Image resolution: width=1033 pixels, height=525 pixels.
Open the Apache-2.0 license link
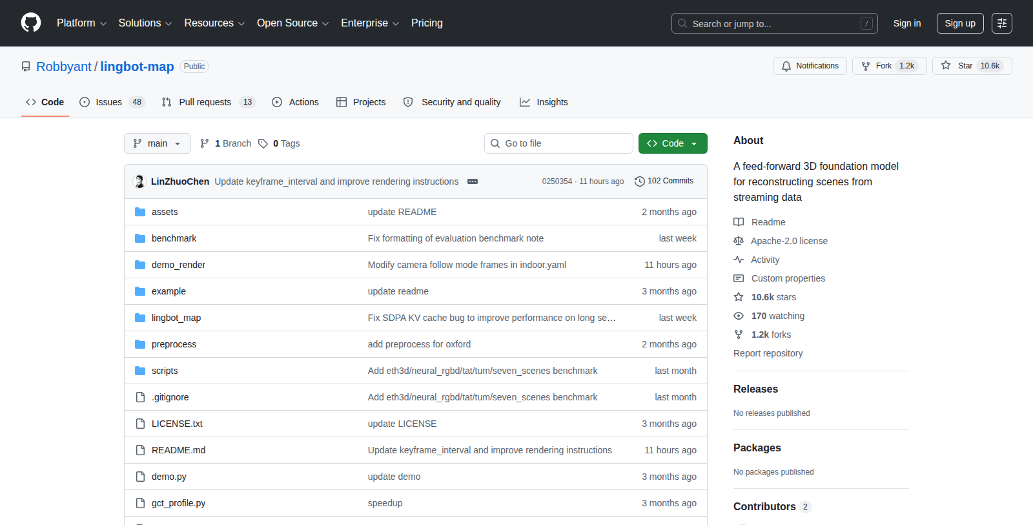(789, 241)
